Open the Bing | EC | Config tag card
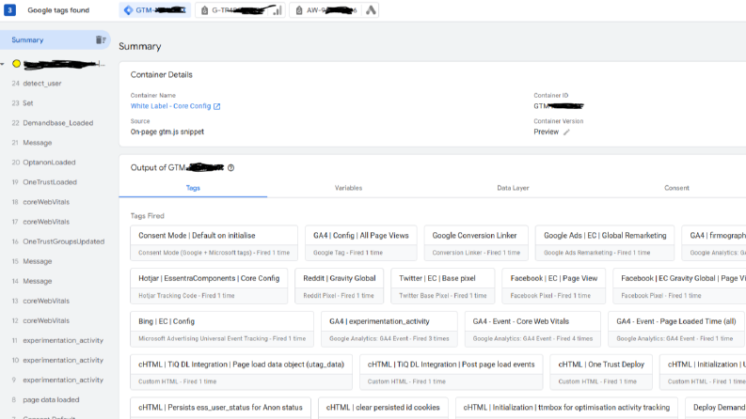The height and width of the screenshot is (419, 746). point(222,329)
